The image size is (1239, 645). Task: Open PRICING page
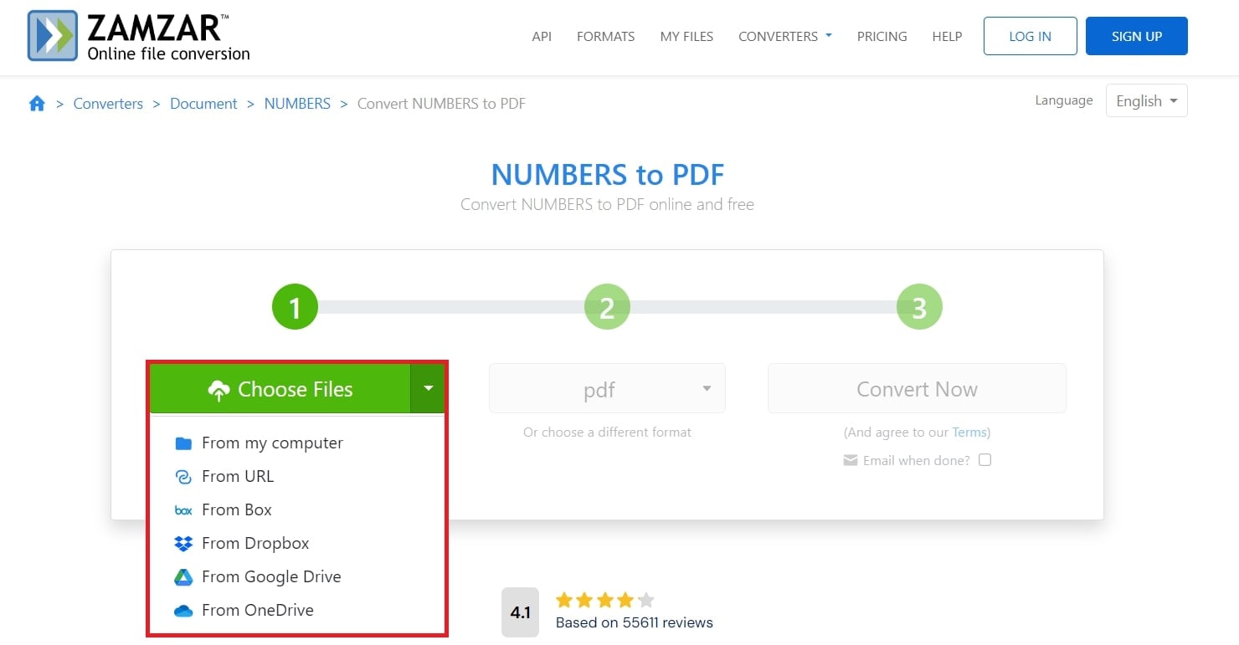point(882,37)
